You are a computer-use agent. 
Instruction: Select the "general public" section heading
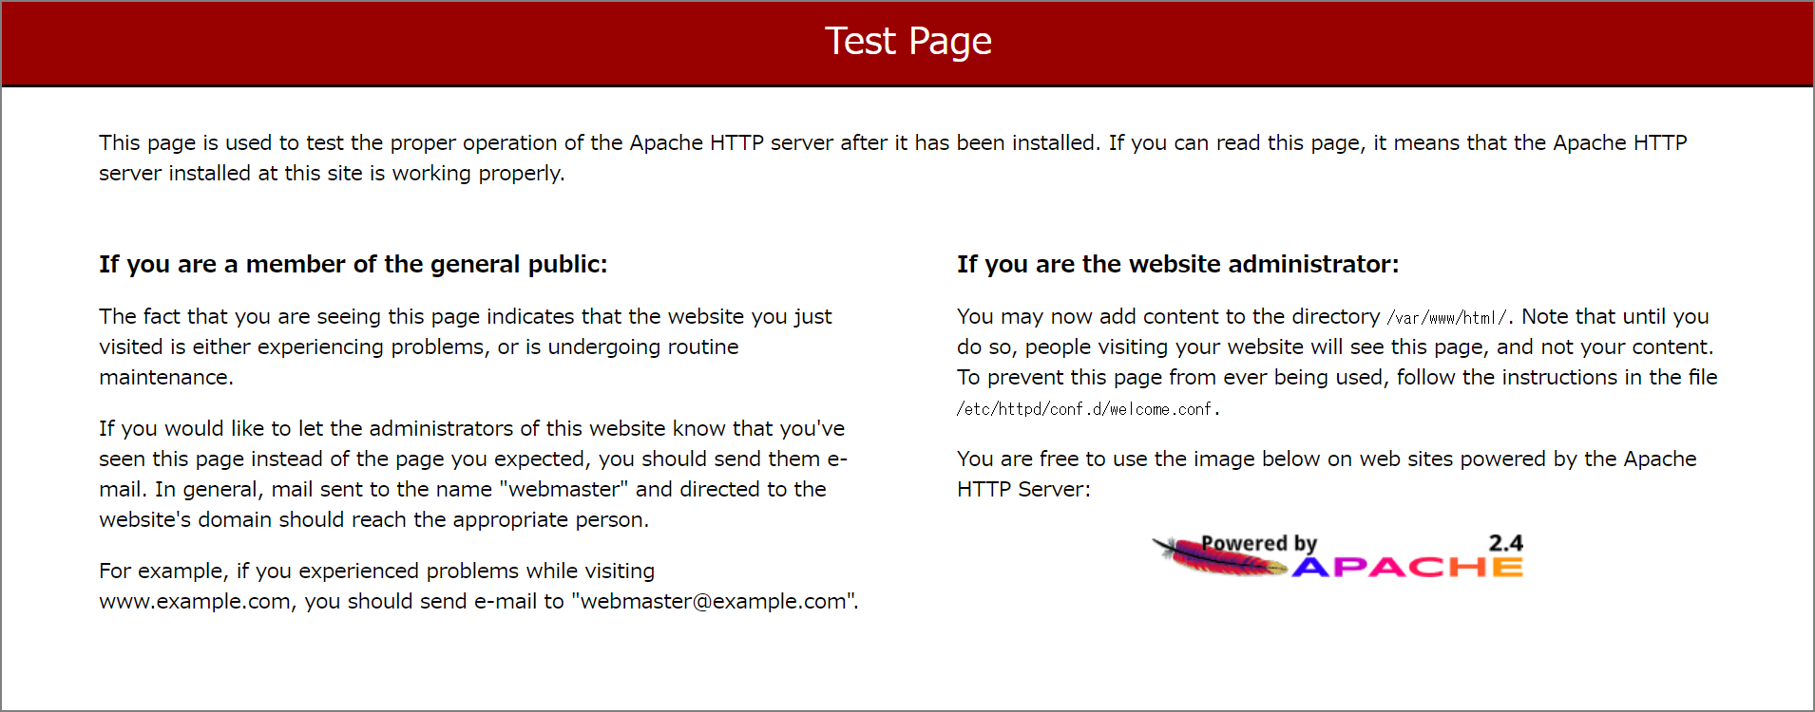coord(353,264)
